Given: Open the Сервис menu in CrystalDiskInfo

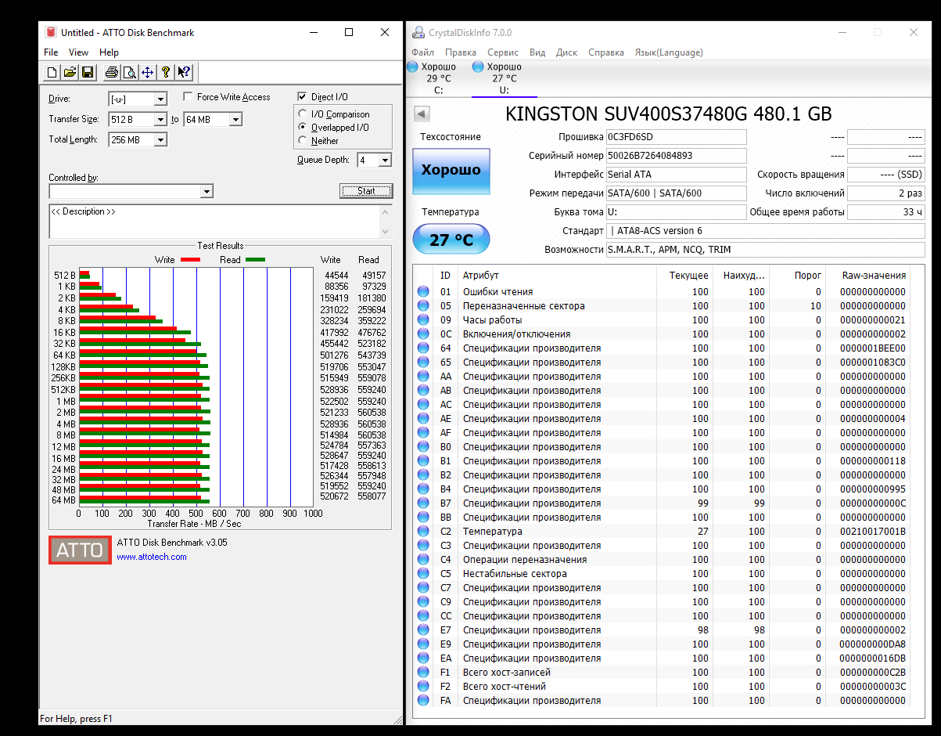Looking at the screenshot, I should 502,52.
